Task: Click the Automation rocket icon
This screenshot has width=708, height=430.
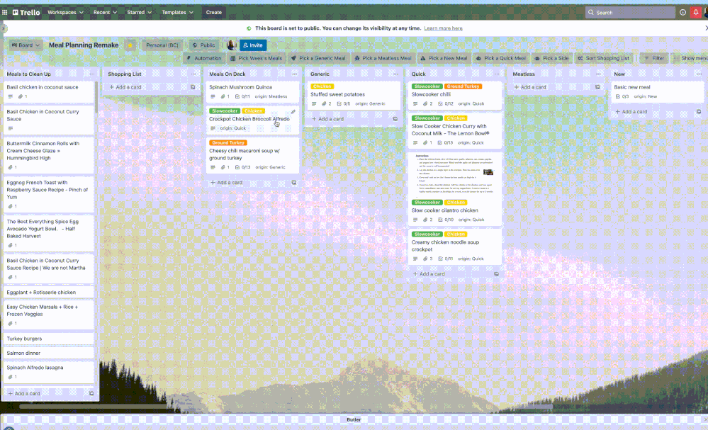Action: pyautogui.click(x=190, y=58)
